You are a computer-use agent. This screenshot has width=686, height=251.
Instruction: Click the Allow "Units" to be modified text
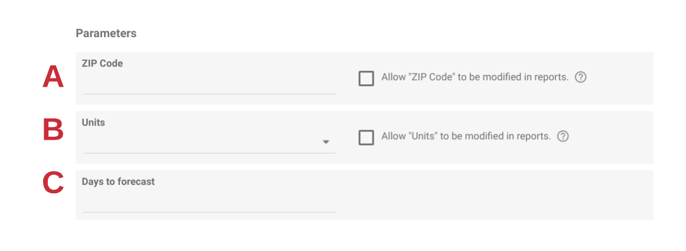click(x=466, y=136)
